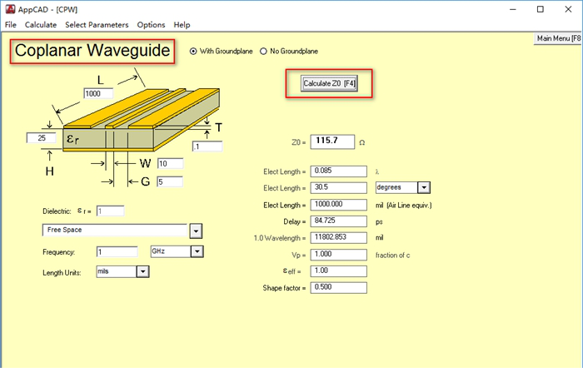This screenshot has width=583, height=382.
Task: Click the Delay 84.725 field
Action: click(338, 221)
